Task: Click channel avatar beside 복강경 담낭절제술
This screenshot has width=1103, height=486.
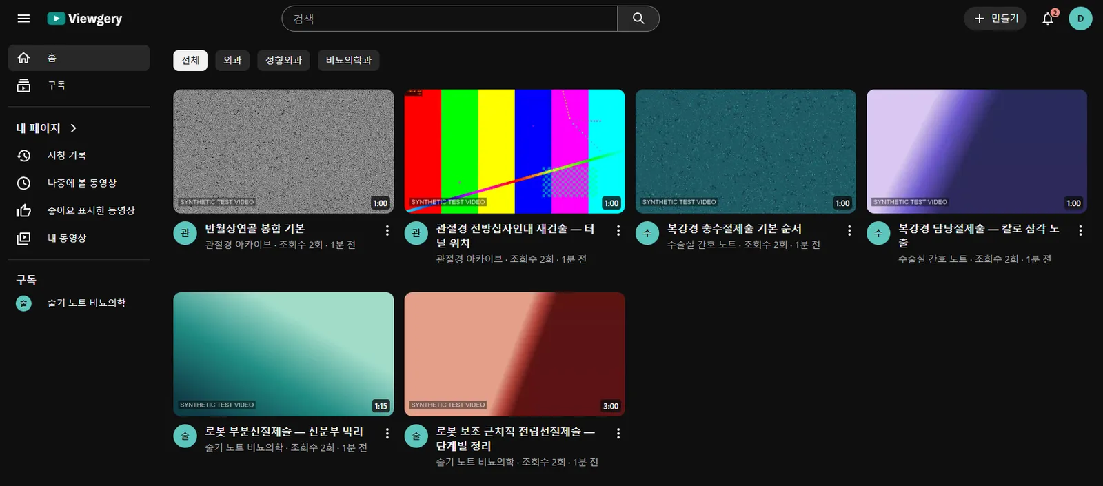Action: [878, 233]
